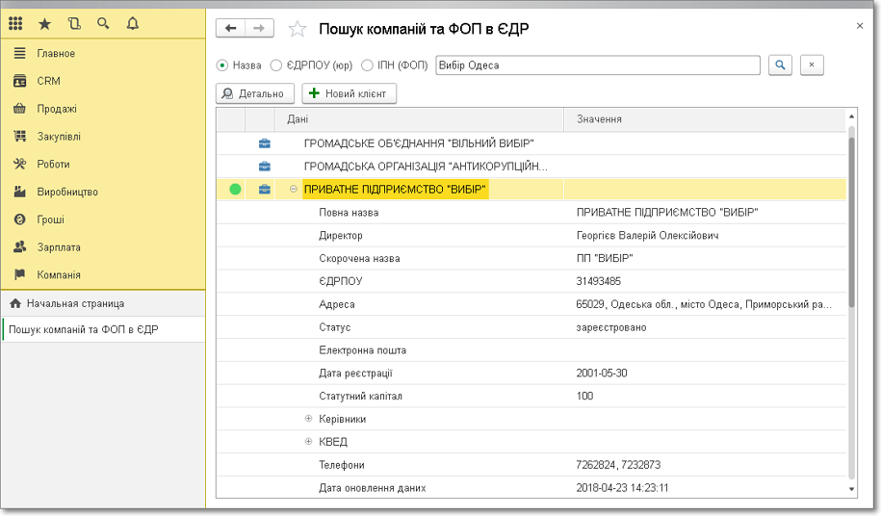Click the Детально button
The image size is (881, 516).
pos(254,93)
